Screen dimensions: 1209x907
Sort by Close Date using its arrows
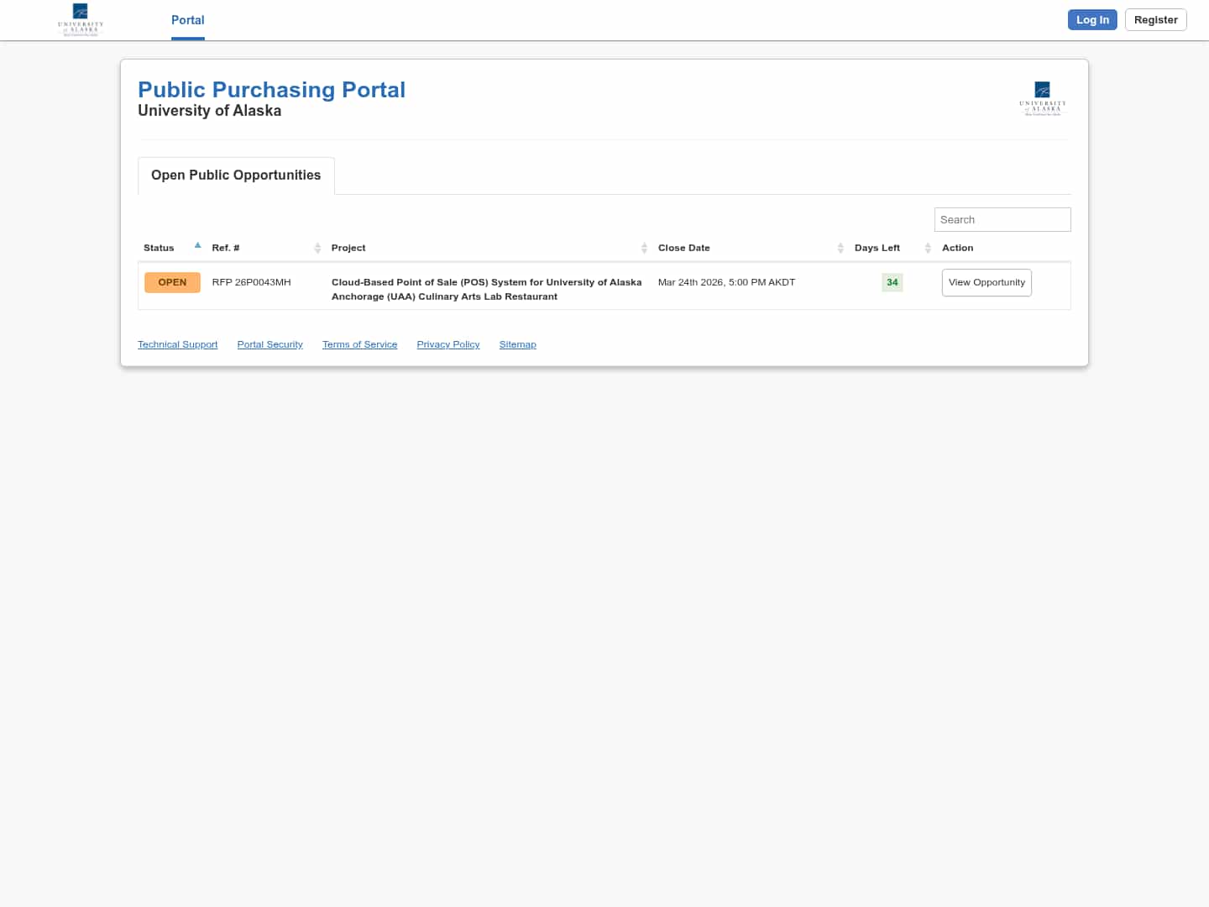tap(840, 248)
